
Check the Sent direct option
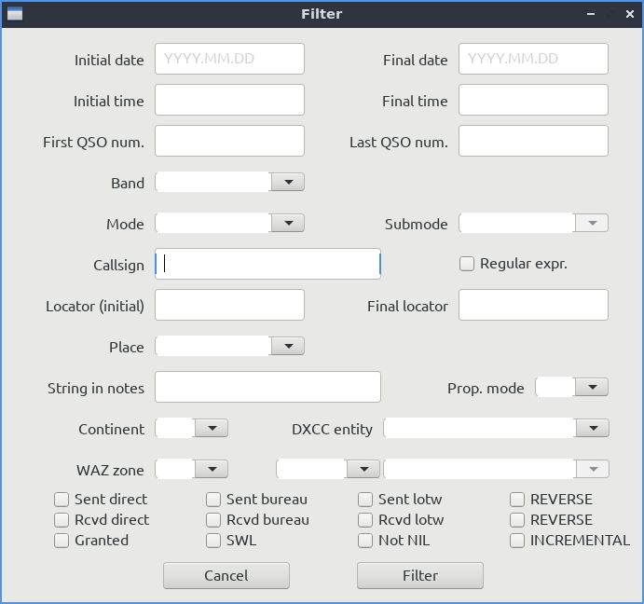click(x=62, y=500)
